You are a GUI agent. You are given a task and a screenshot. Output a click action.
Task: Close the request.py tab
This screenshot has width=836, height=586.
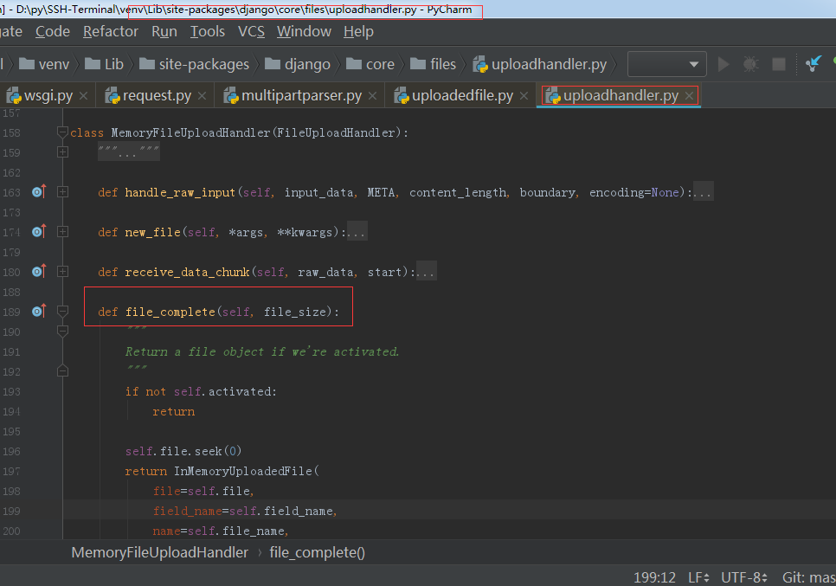(x=202, y=96)
